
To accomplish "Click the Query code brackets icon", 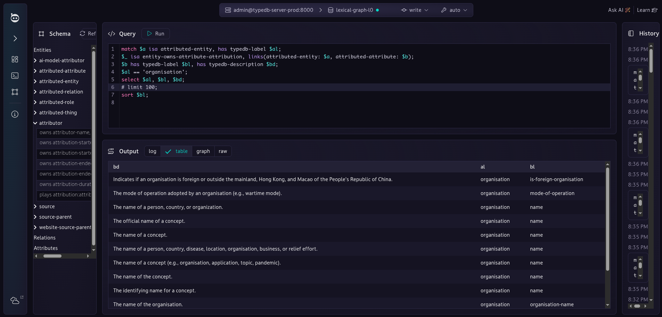I will coord(112,34).
